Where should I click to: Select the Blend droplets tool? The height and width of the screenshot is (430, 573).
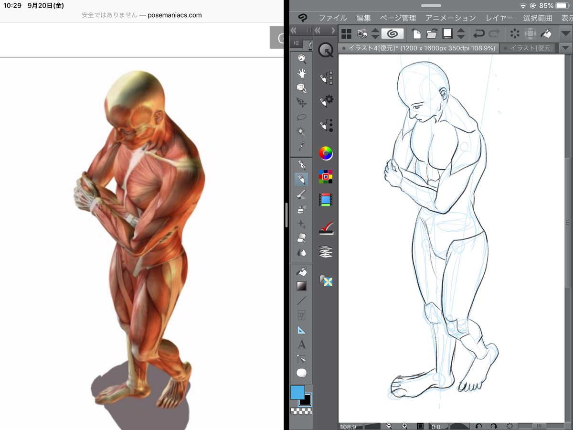point(301,252)
